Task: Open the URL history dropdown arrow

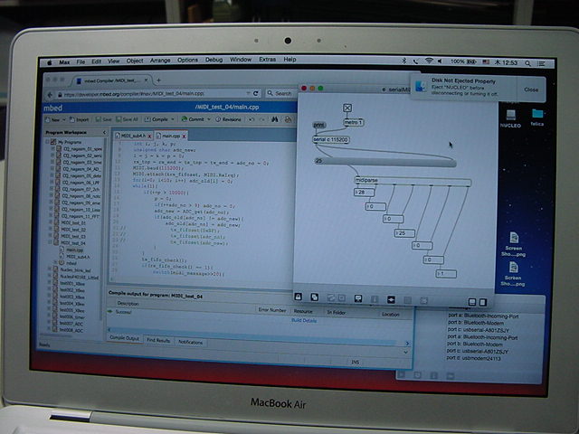Action: (x=248, y=93)
